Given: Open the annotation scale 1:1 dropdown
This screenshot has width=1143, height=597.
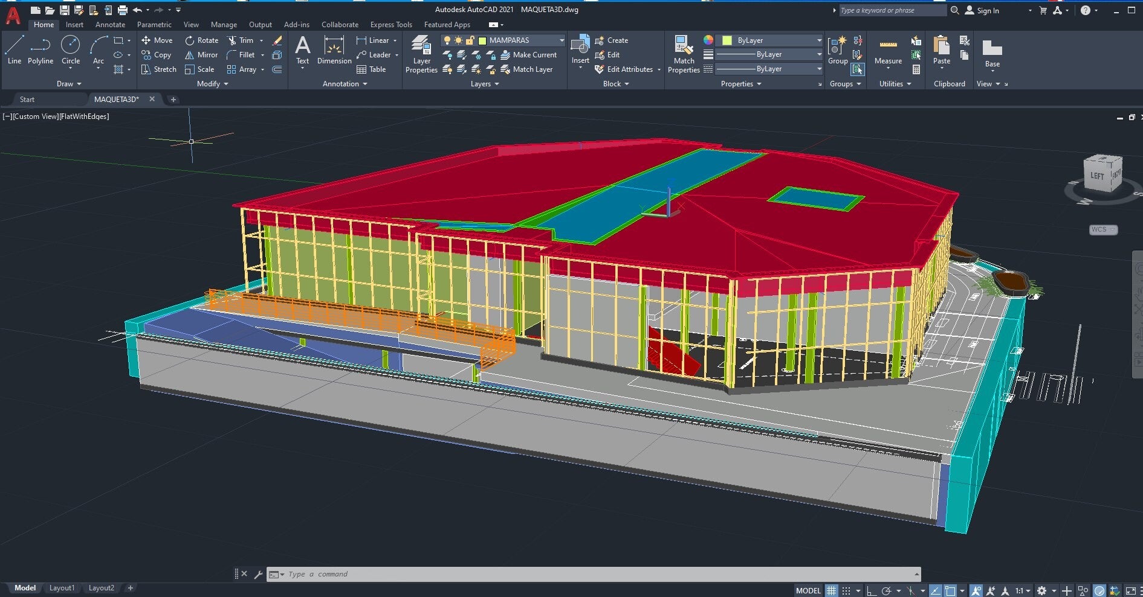Looking at the screenshot, I should coord(1022,590).
